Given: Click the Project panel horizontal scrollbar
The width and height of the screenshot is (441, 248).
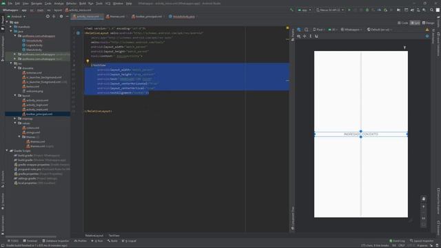Looking at the screenshot, I should [x=30, y=236].
